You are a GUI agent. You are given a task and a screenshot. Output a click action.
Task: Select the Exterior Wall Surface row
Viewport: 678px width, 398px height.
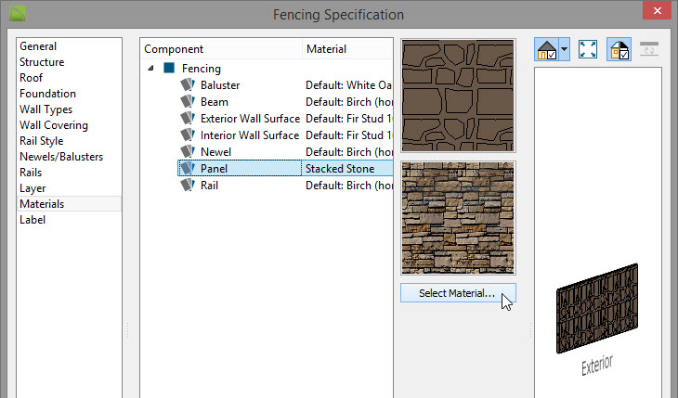[285, 119]
